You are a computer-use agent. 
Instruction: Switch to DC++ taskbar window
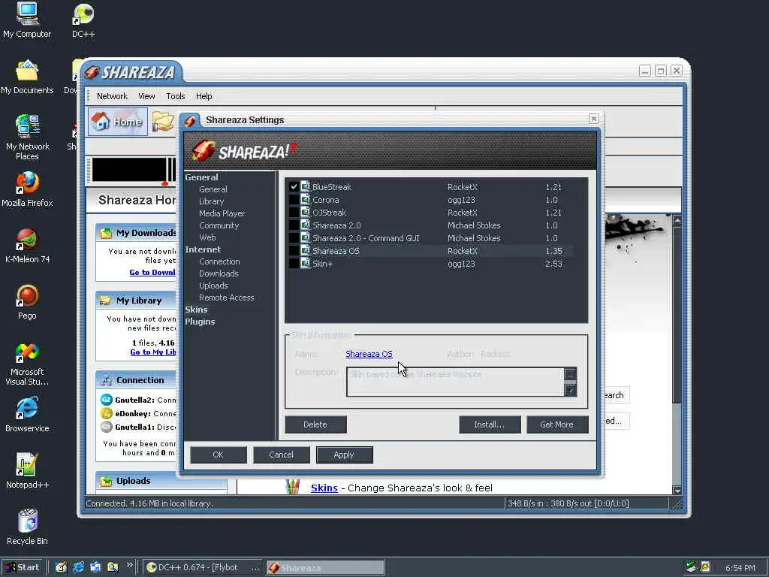coord(203,567)
